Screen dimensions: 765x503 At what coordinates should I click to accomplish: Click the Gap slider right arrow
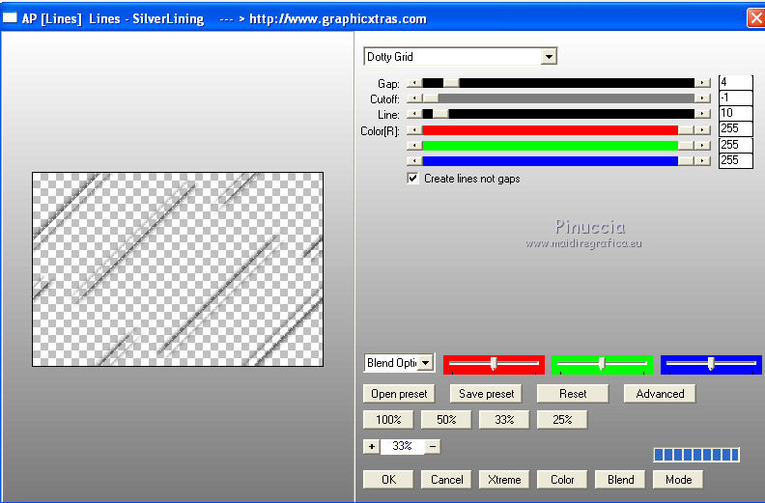(702, 83)
